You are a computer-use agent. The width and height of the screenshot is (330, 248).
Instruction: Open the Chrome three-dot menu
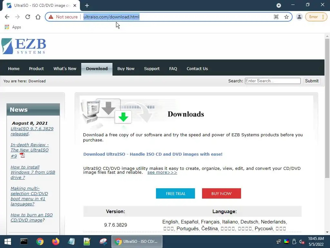323,17
